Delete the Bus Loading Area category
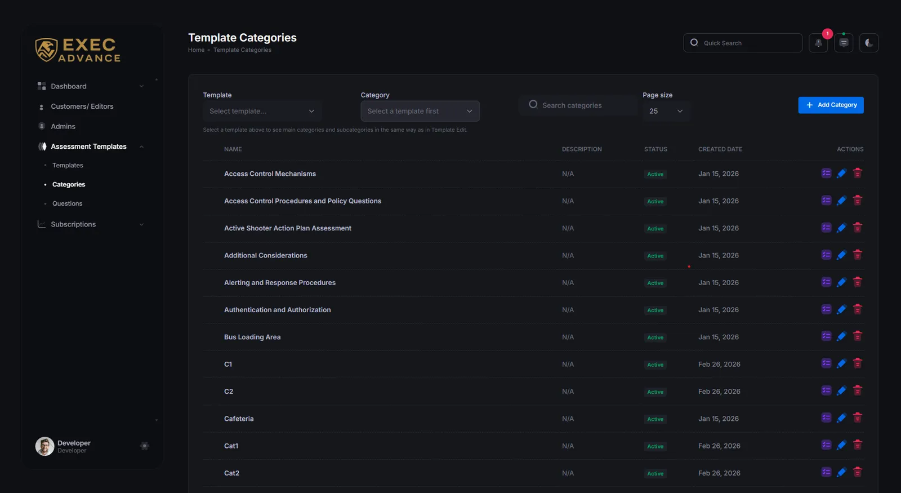The height and width of the screenshot is (493, 901). point(857,336)
